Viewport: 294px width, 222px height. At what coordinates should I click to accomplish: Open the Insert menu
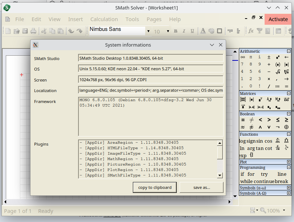(75, 19)
